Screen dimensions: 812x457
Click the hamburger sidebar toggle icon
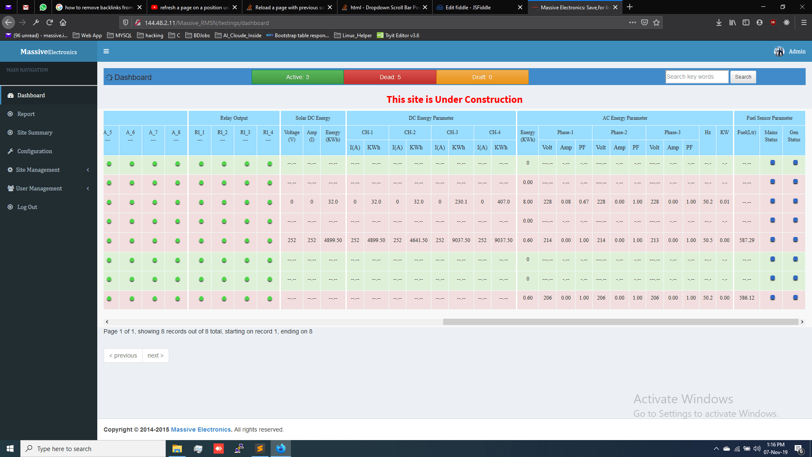click(x=106, y=51)
